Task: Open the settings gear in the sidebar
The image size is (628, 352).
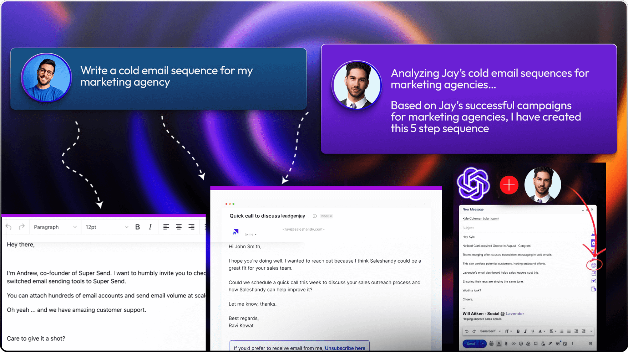Action: coord(593,242)
